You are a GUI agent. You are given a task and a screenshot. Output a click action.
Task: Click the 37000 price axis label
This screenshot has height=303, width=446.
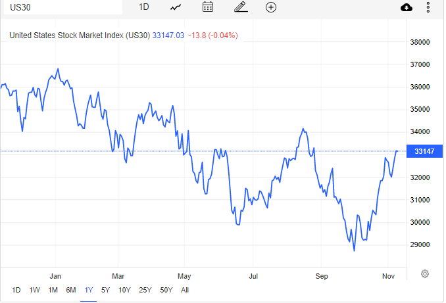(420, 64)
